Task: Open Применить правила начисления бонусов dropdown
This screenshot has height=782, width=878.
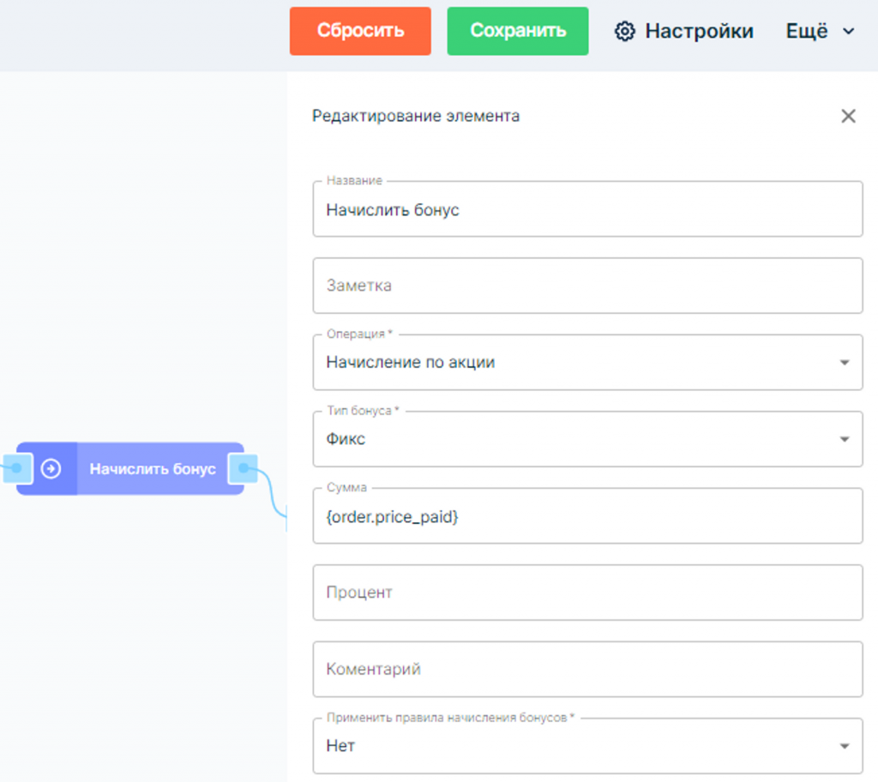Action: pos(587,746)
